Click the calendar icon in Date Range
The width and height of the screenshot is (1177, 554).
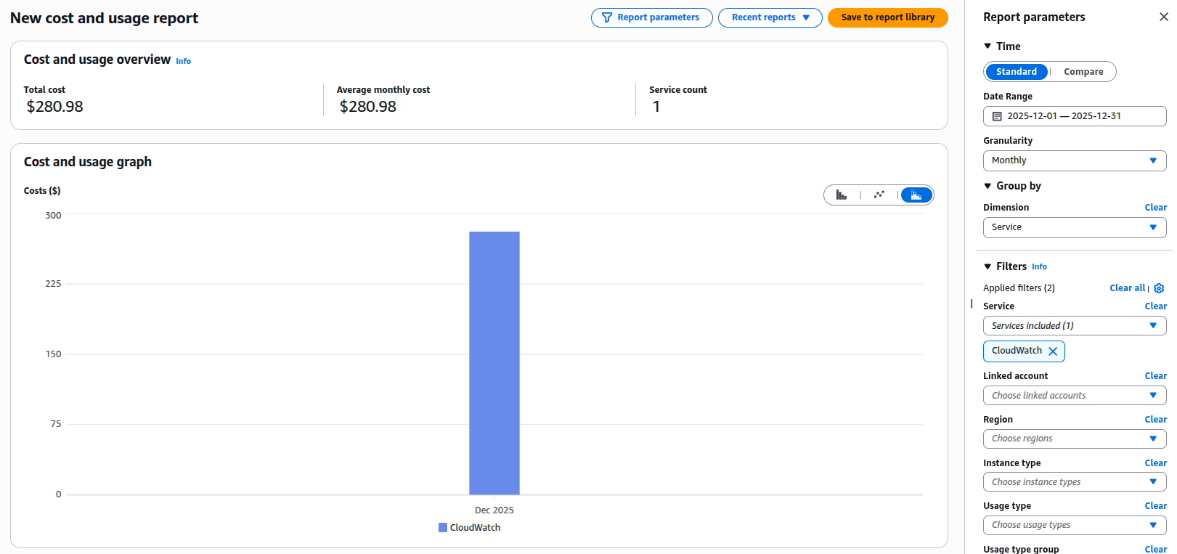click(997, 116)
